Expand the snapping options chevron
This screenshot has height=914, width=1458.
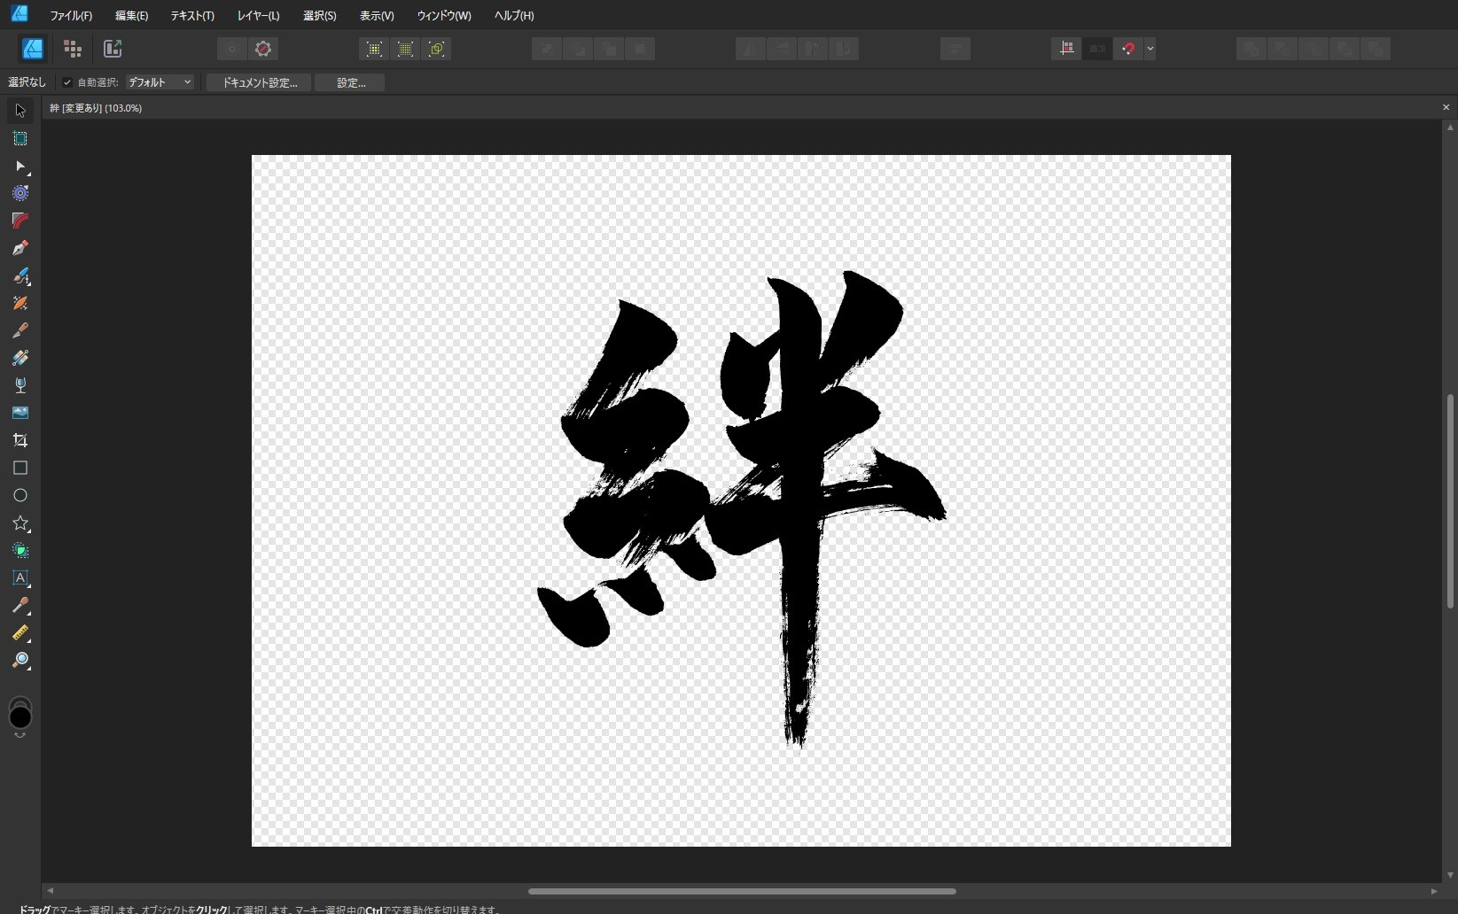pos(1150,49)
